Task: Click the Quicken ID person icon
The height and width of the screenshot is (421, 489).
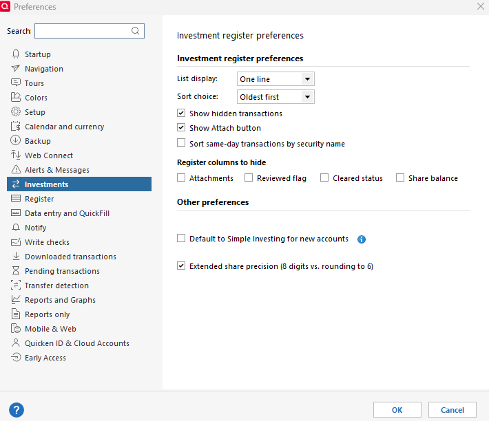Action: coord(16,343)
